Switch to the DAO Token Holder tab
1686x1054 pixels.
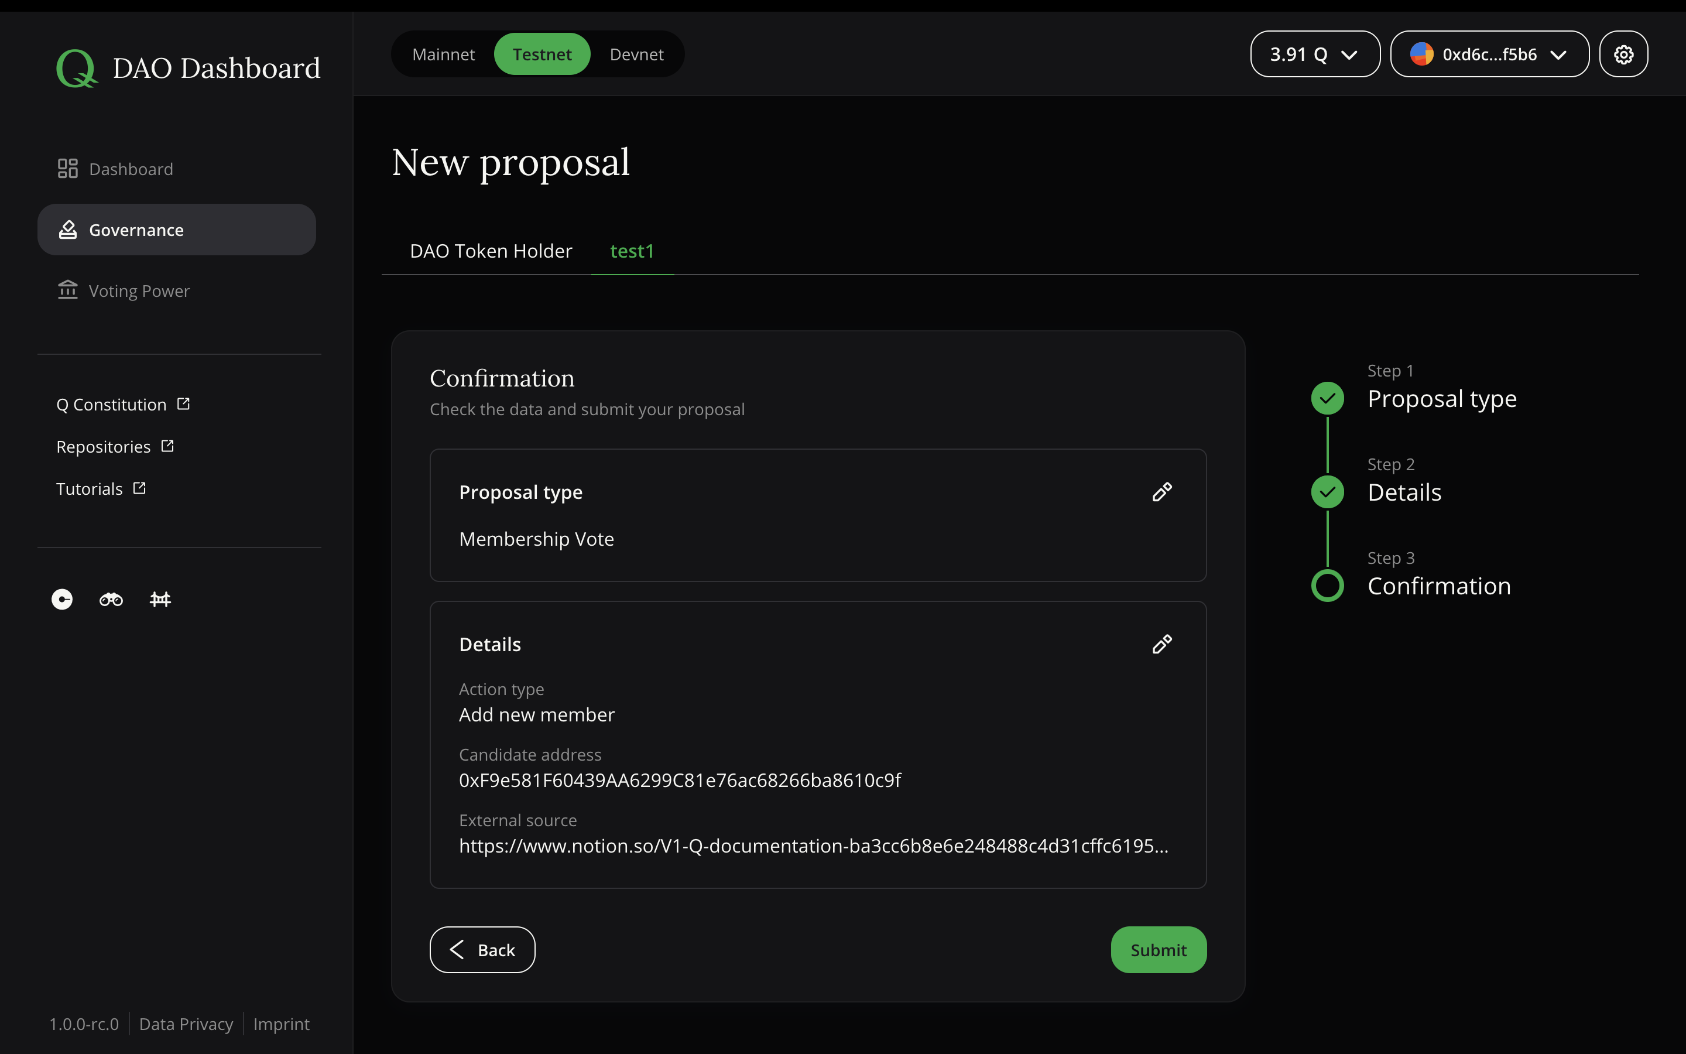click(x=491, y=251)
